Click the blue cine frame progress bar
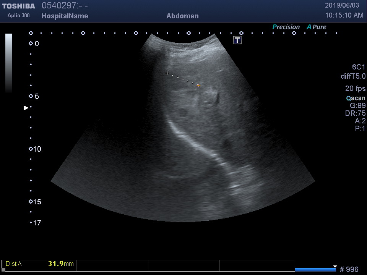Image resolution: width=367 pixels, height=275 pixels. pyautogui.click(x=315, y=270)
